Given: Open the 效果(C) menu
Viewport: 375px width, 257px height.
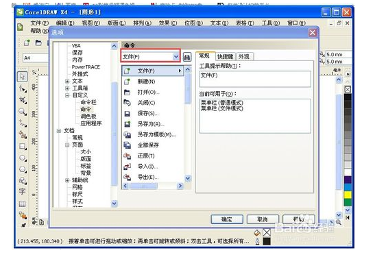Looking at the screenshot, I should 168,23.
